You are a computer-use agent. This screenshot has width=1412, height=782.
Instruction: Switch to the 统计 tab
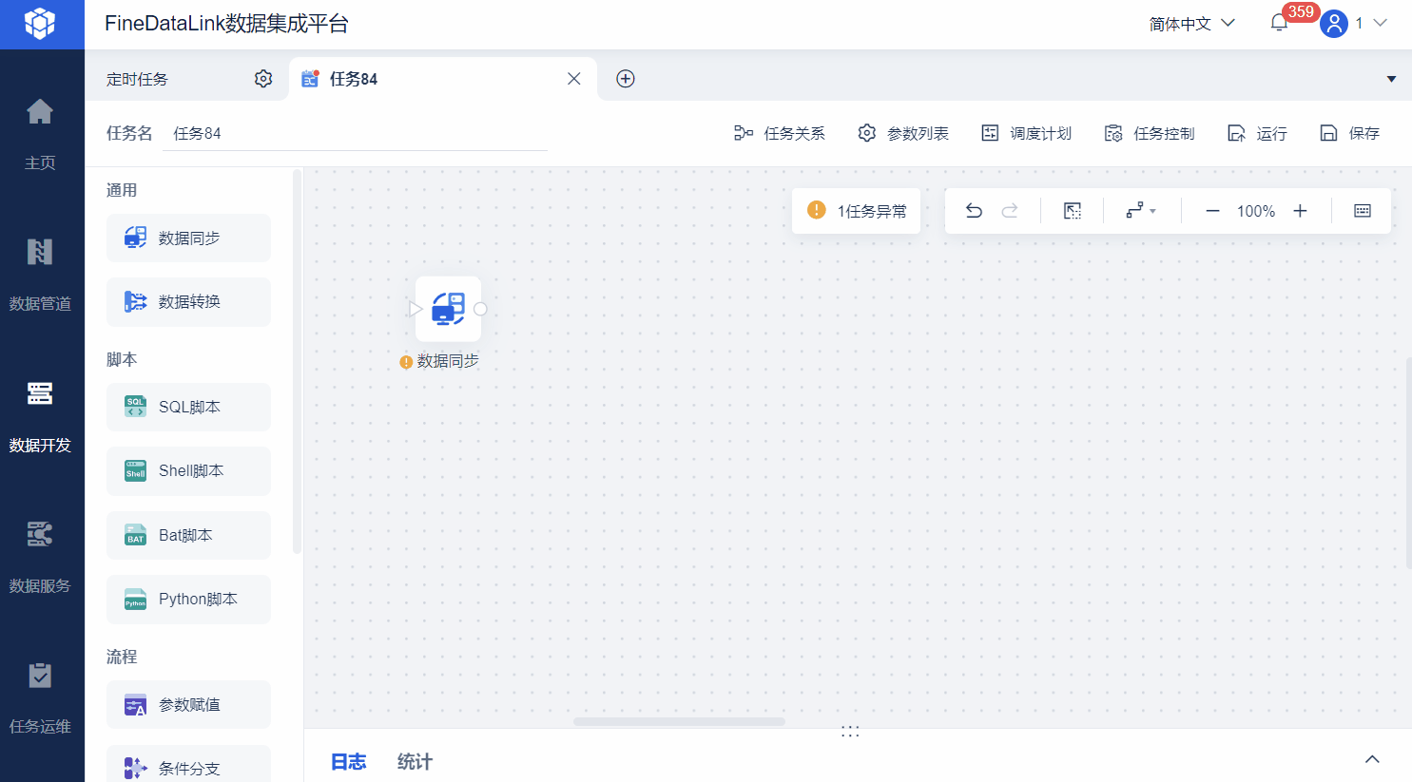[415, 761]
